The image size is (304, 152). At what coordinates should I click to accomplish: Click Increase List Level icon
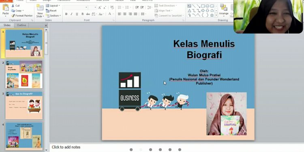(x=142, y=8)
